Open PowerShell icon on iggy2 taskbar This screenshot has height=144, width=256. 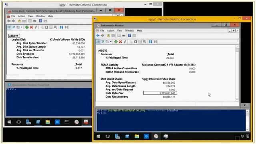[x=127, y=136]
